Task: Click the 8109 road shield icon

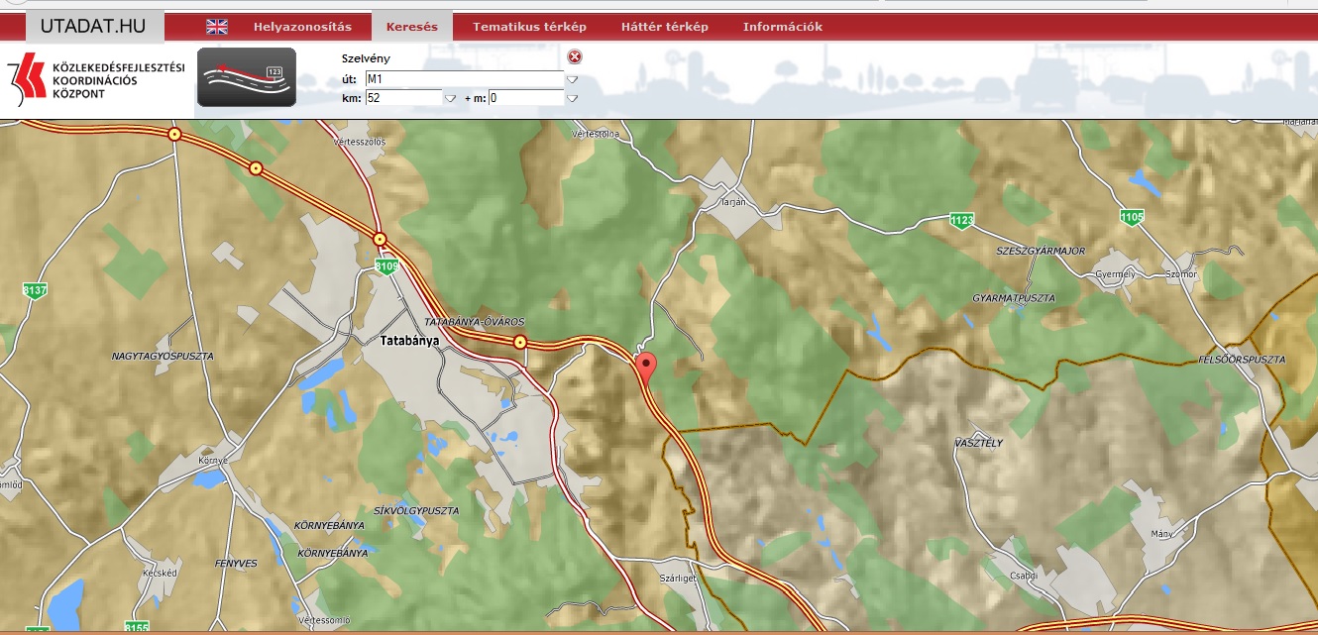Action: (386, 265)
